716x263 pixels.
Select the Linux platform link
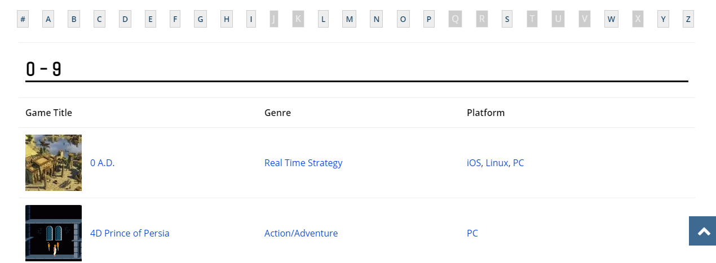click(497, 163)
